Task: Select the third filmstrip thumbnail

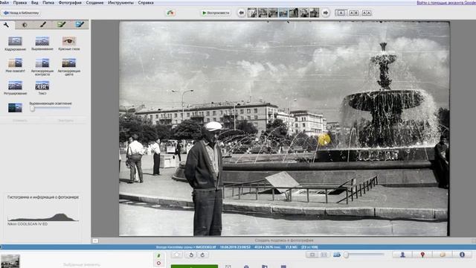Action: [x=273, y=13]
